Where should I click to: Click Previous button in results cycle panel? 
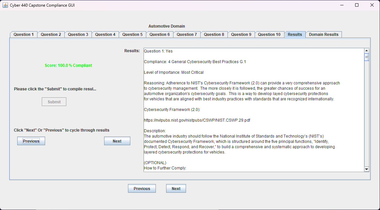tap(31, 141)
